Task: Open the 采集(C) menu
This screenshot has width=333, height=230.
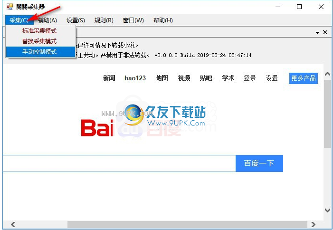Action: pyautogui.click(x=19, y=20)
